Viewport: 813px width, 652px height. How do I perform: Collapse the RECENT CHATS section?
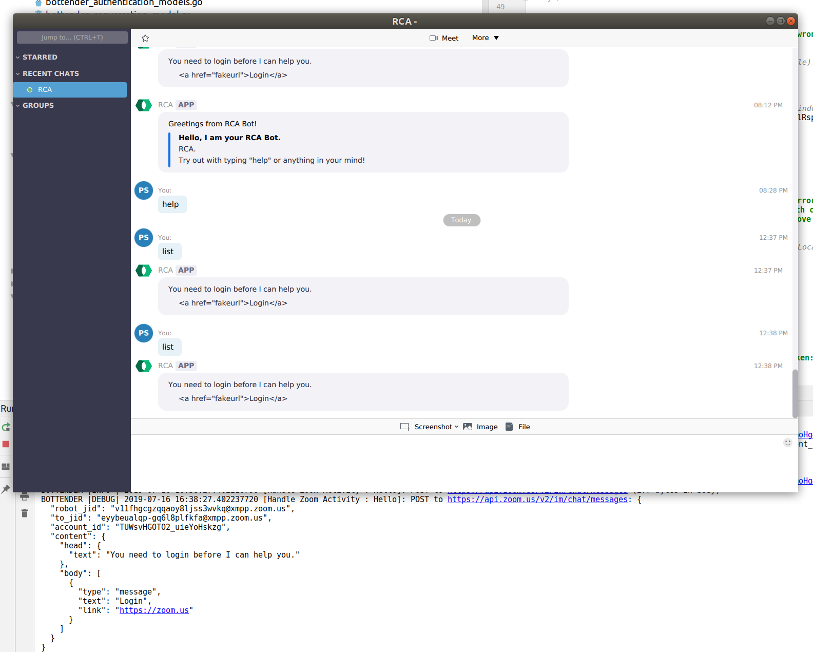(47, 73)
